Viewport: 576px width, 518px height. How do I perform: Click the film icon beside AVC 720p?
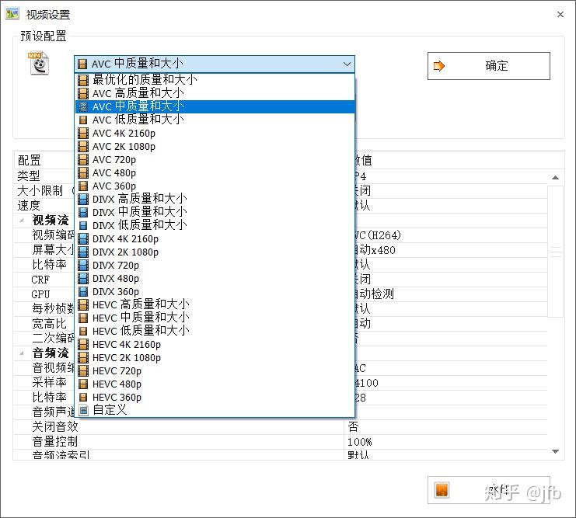pyautogui.click(x=83, y=159)
